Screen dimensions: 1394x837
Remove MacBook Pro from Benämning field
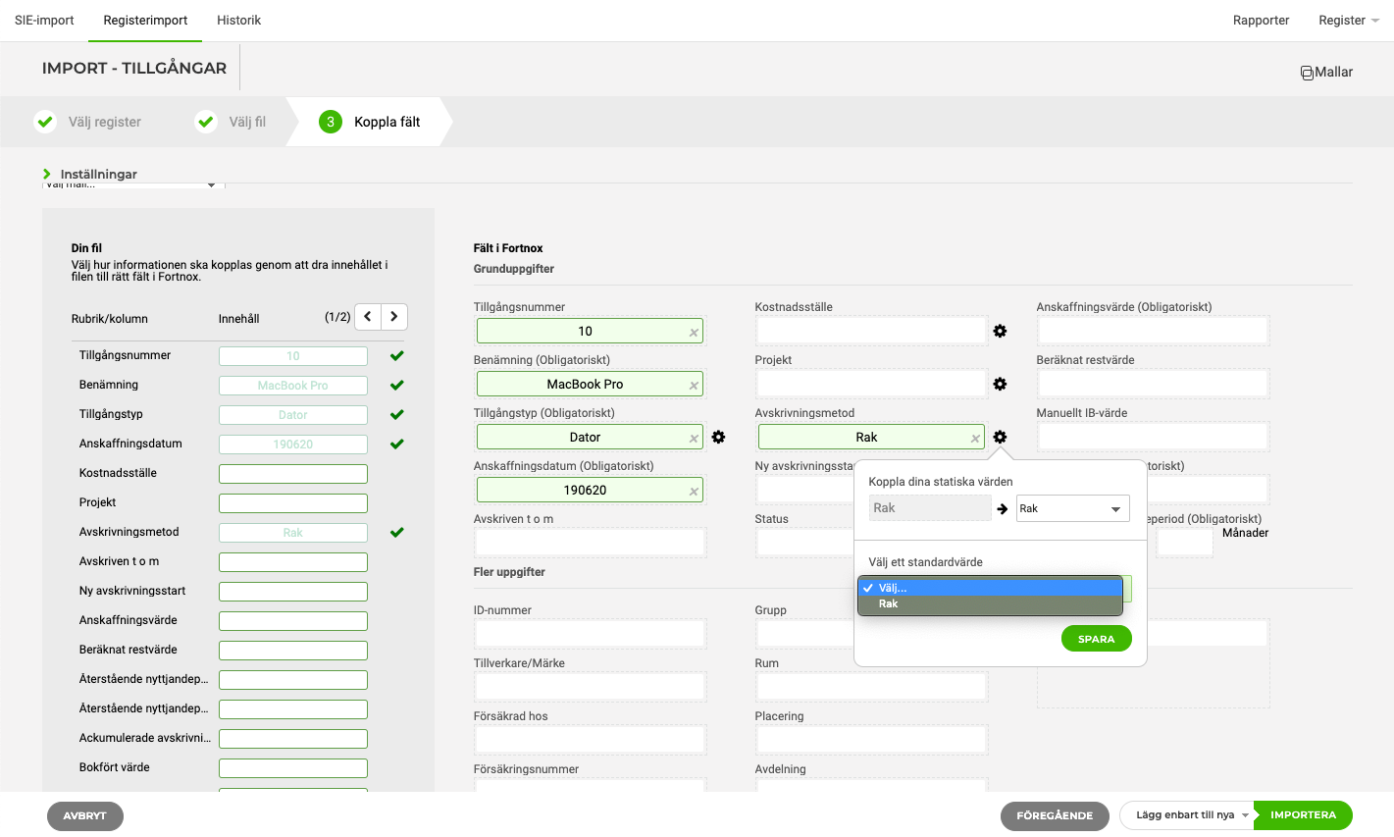(x=694, y=386)
